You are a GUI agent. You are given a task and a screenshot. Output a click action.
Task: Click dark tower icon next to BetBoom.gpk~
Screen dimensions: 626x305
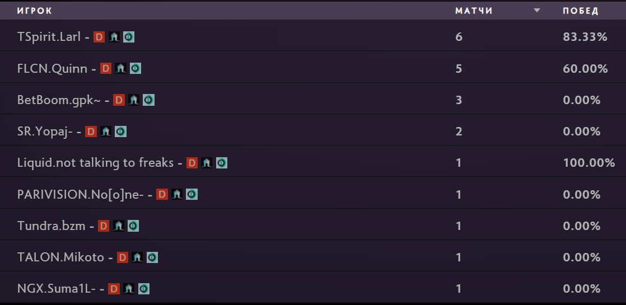133,100
